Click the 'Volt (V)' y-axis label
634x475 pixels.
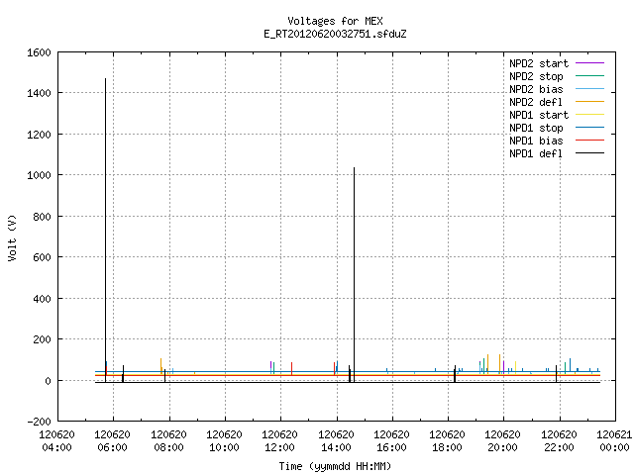pyautogui.click(x=12, y=238)
